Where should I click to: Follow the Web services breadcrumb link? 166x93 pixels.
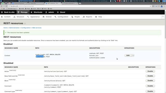pyautogui.click(x=37, y=28)
